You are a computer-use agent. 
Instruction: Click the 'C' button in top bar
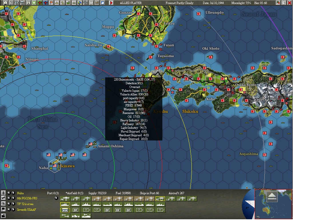(x=284, y=3)
